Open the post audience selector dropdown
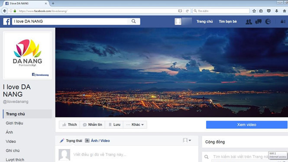Screen dimensions: 288x162 pyautogui.click(x=187, y=140)
